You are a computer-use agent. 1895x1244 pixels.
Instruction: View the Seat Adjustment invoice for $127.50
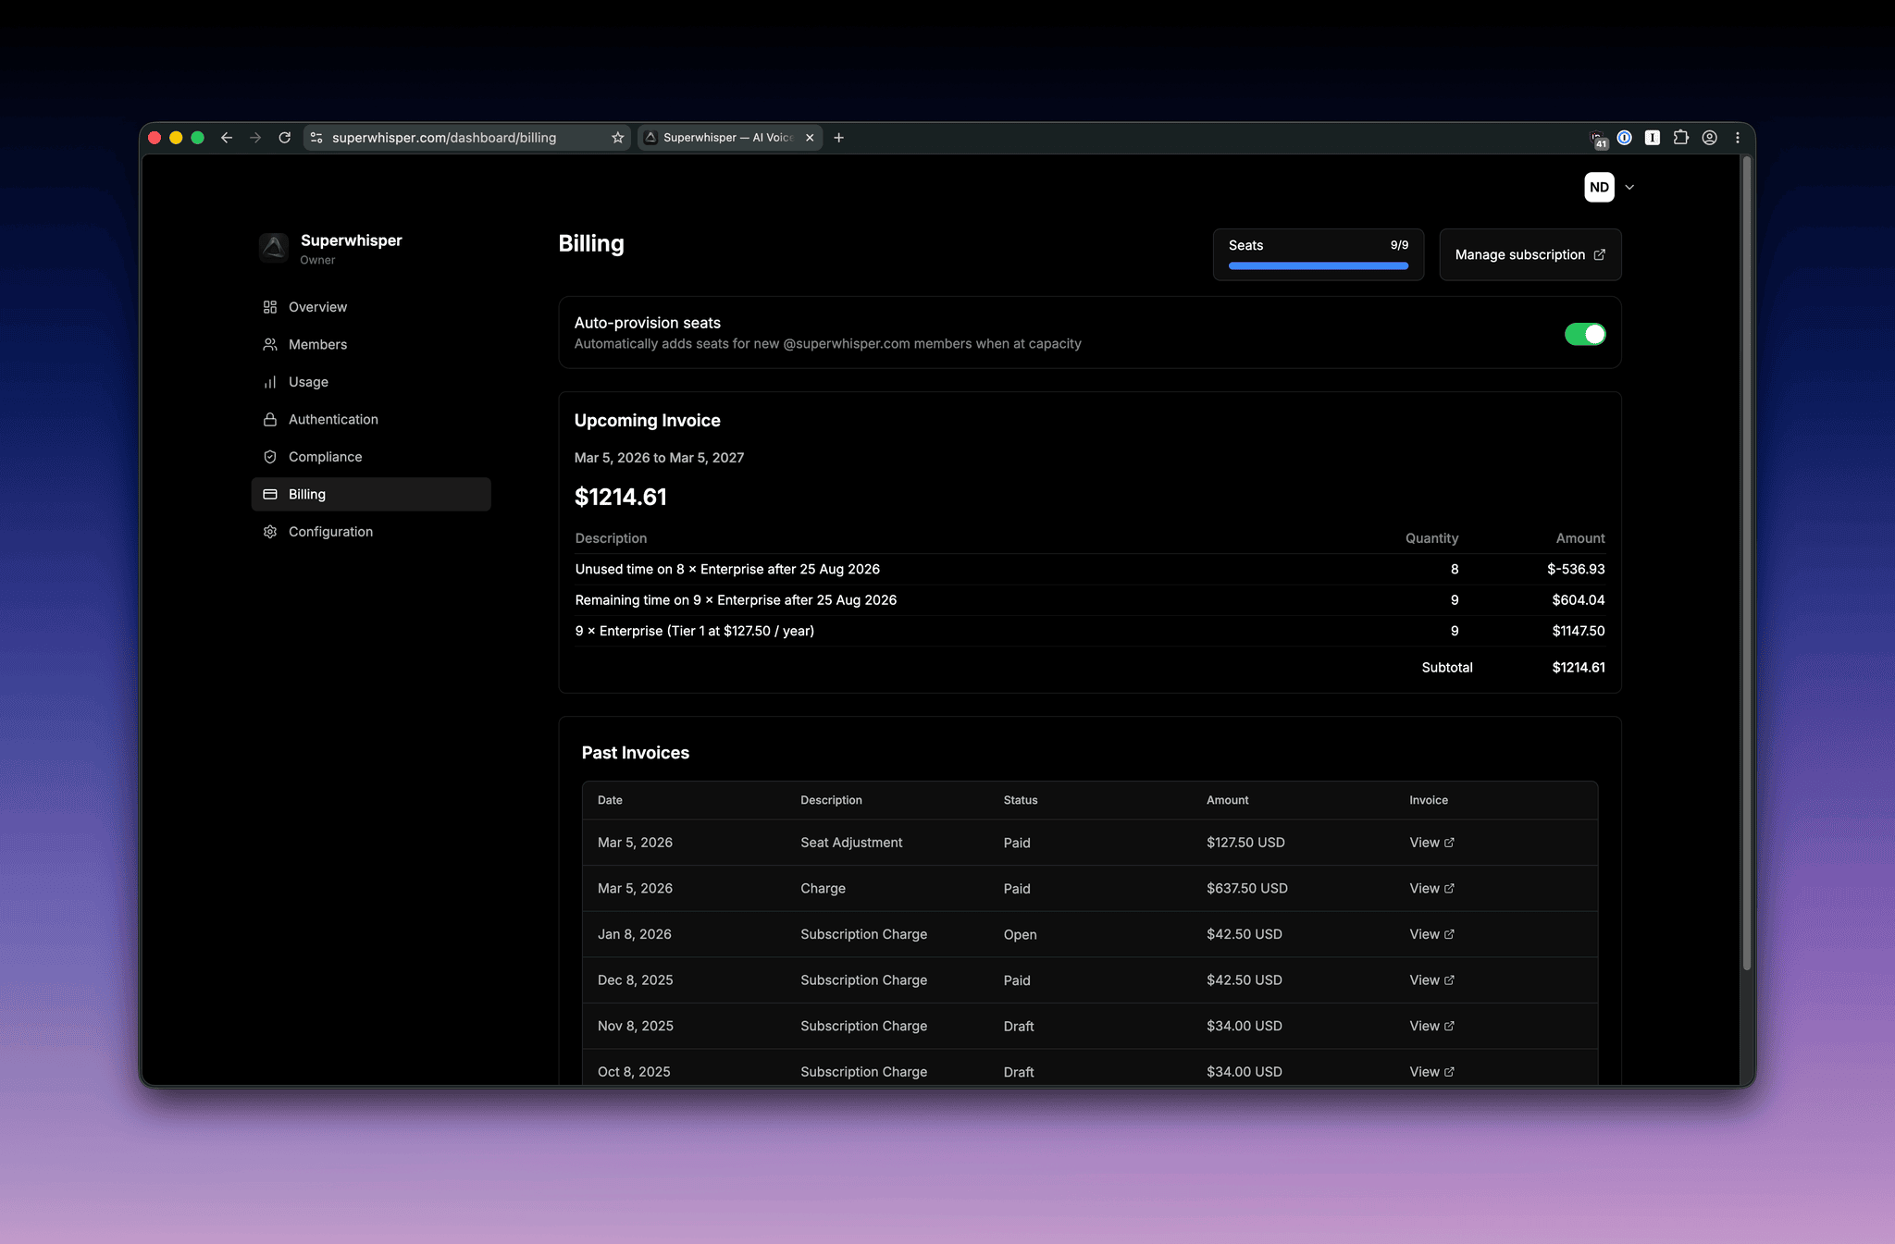point(1431,843)
